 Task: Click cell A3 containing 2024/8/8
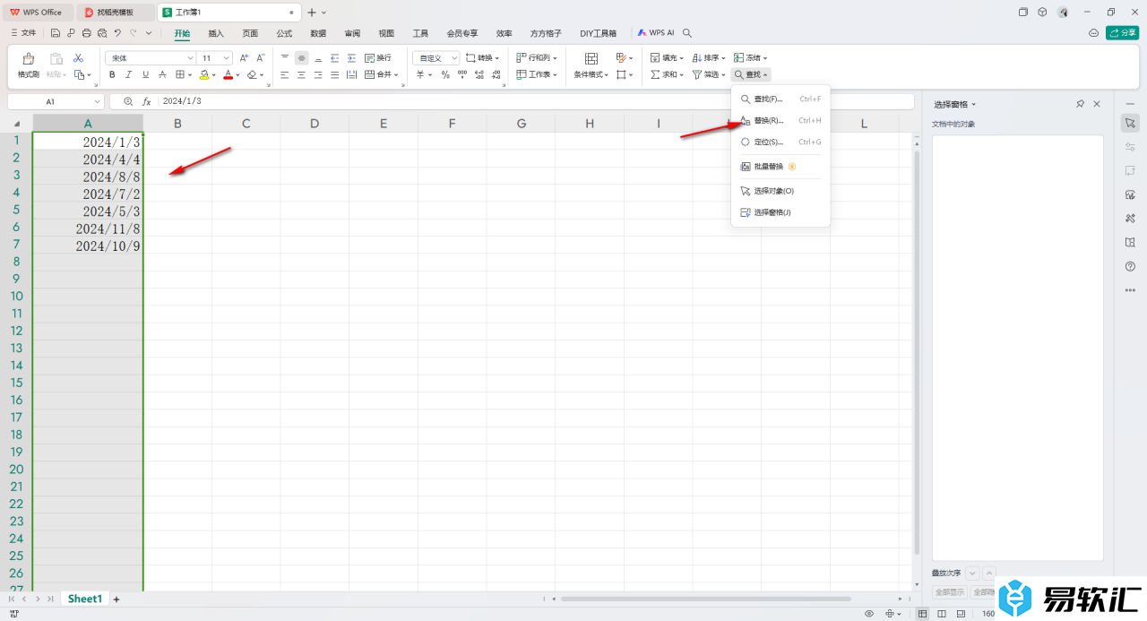point(88,177)
